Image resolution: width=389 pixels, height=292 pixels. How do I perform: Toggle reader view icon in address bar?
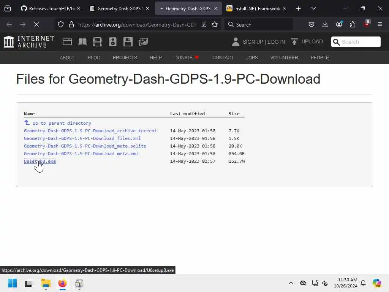204,24
